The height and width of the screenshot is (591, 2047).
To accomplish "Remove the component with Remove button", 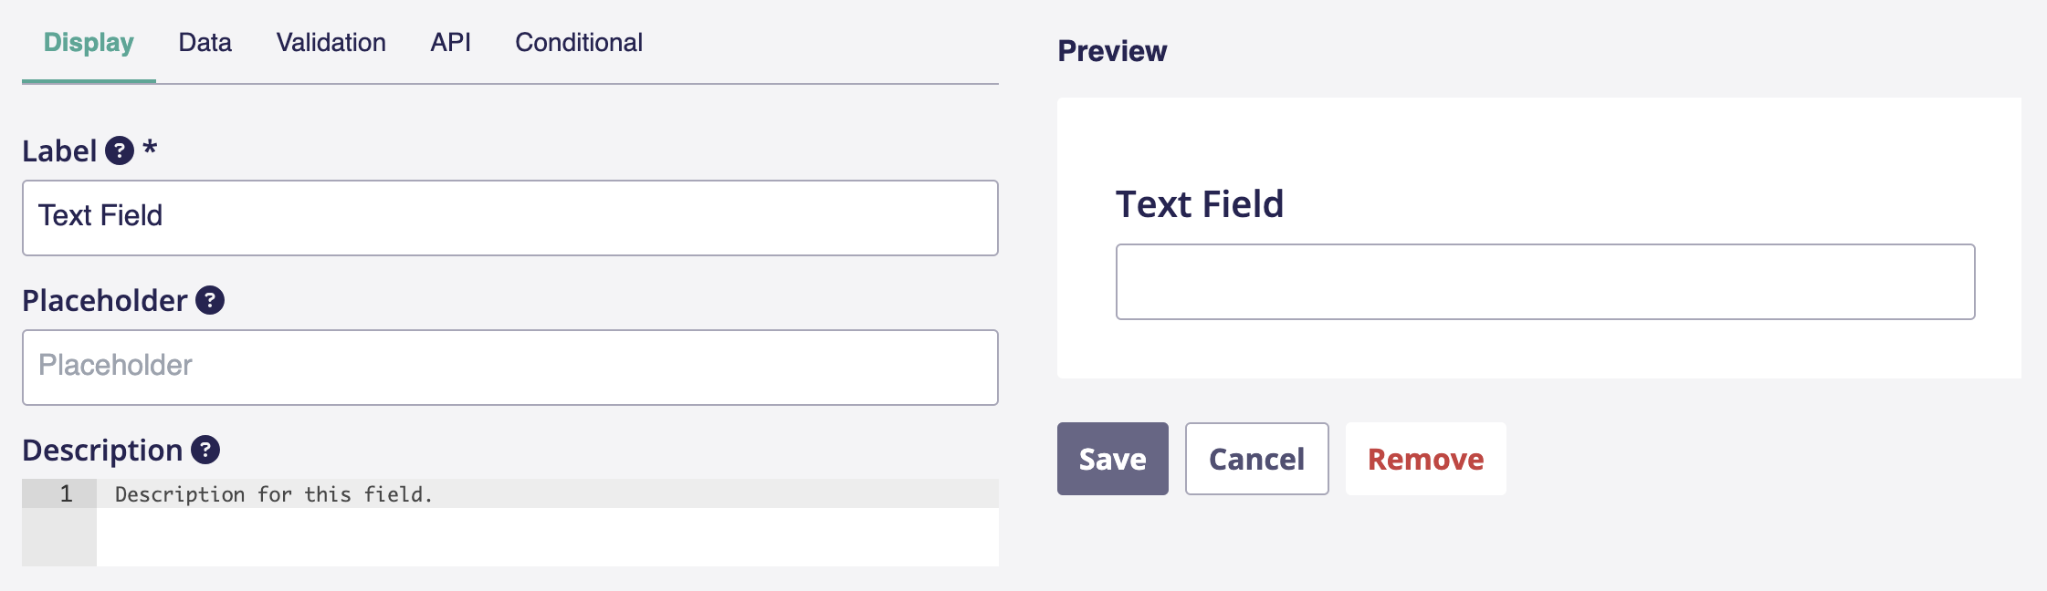I will (1425, 459).
